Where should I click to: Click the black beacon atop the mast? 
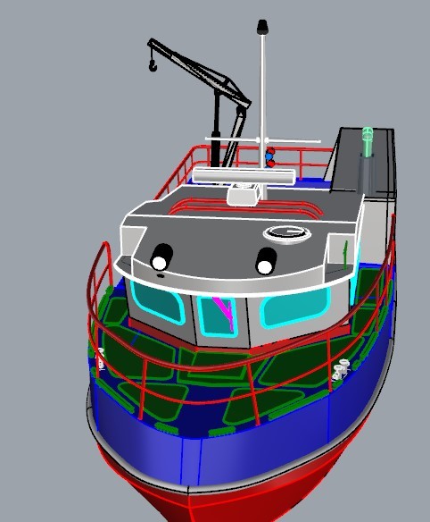point(262,27)
